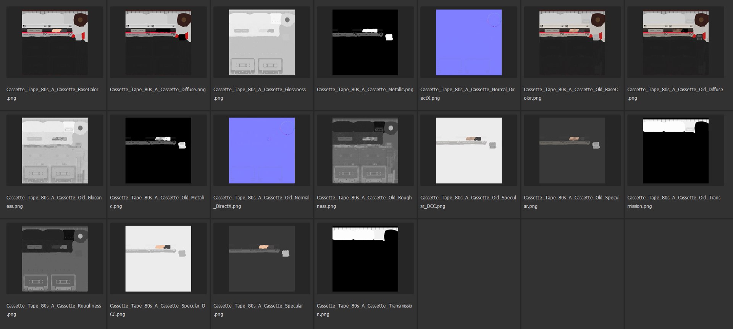The width and height of the screenshot is (733, 329).
Task: Select the Cassette_Normal_DirectX thumbnail
Action: 468,42
